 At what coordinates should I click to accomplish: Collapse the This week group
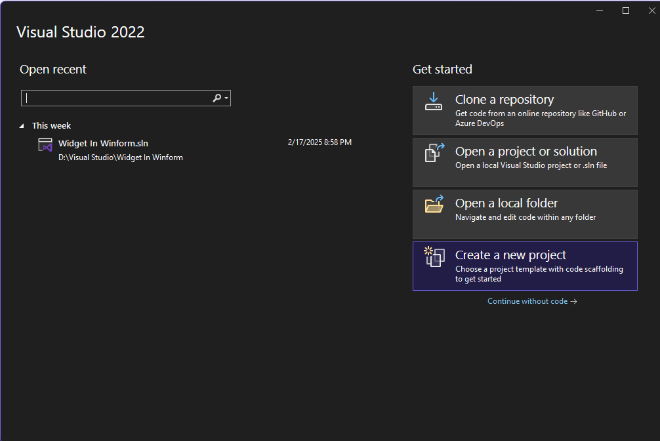(x=22, y=126)
